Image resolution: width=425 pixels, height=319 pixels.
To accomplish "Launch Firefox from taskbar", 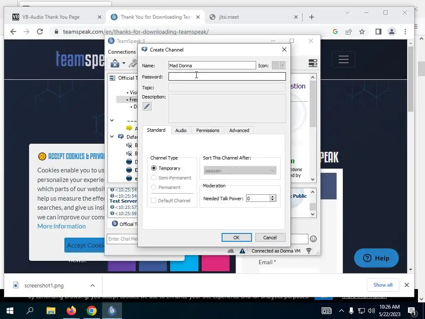I will click(x=71, y=311).
